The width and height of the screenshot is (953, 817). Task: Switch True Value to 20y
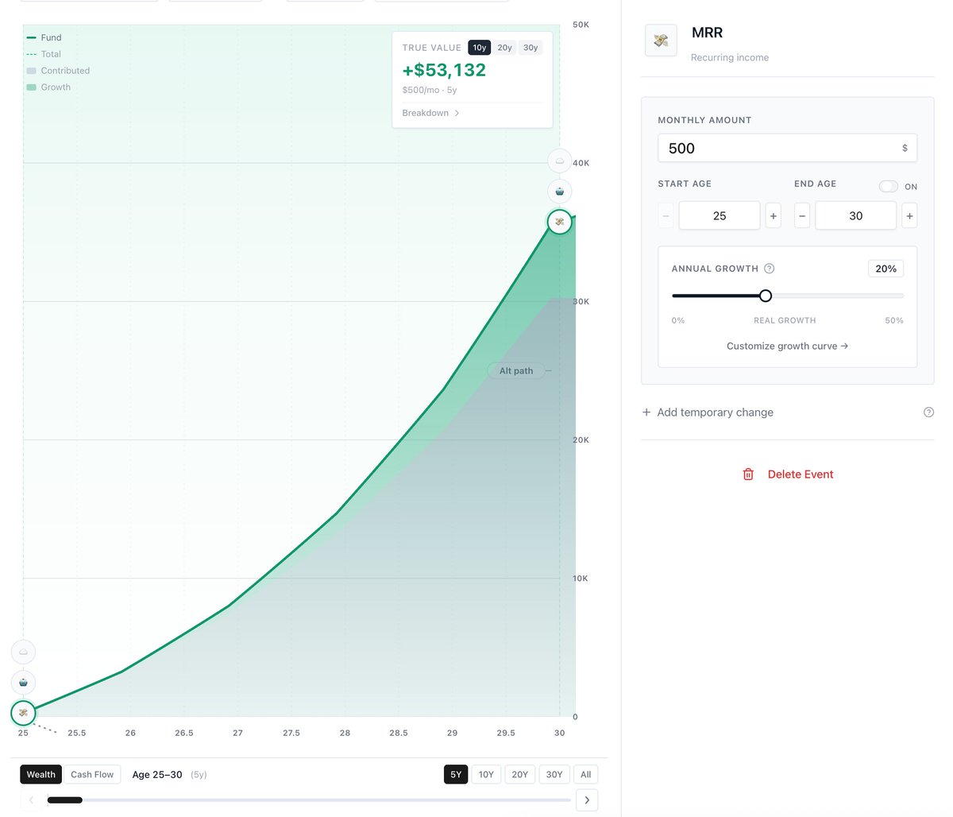click(505, 48)
